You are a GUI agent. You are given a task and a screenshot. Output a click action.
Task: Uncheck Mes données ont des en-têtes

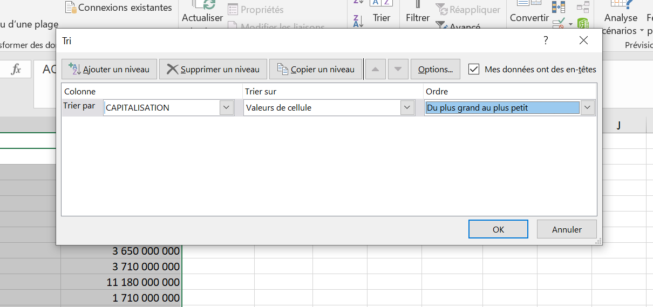pos(474,69)
